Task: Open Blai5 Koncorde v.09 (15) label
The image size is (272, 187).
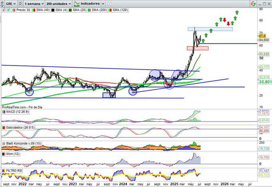Action: pyautogui.click(x=24, y=143)
